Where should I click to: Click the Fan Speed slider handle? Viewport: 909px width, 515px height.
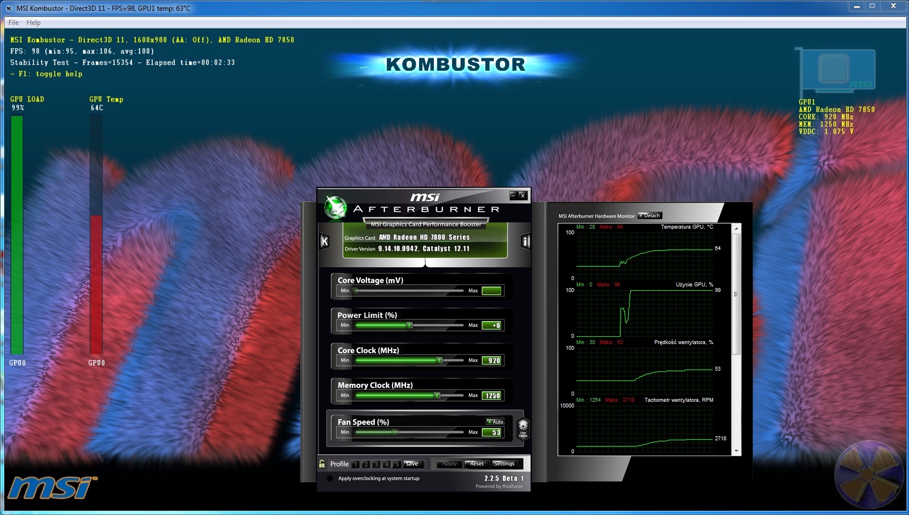coord(395,432)
